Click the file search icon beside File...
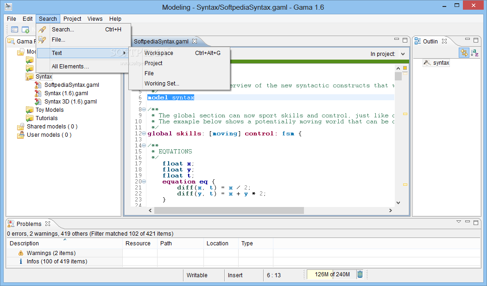The height and width of the screenshot is (286, 487). tap(42, 40)
